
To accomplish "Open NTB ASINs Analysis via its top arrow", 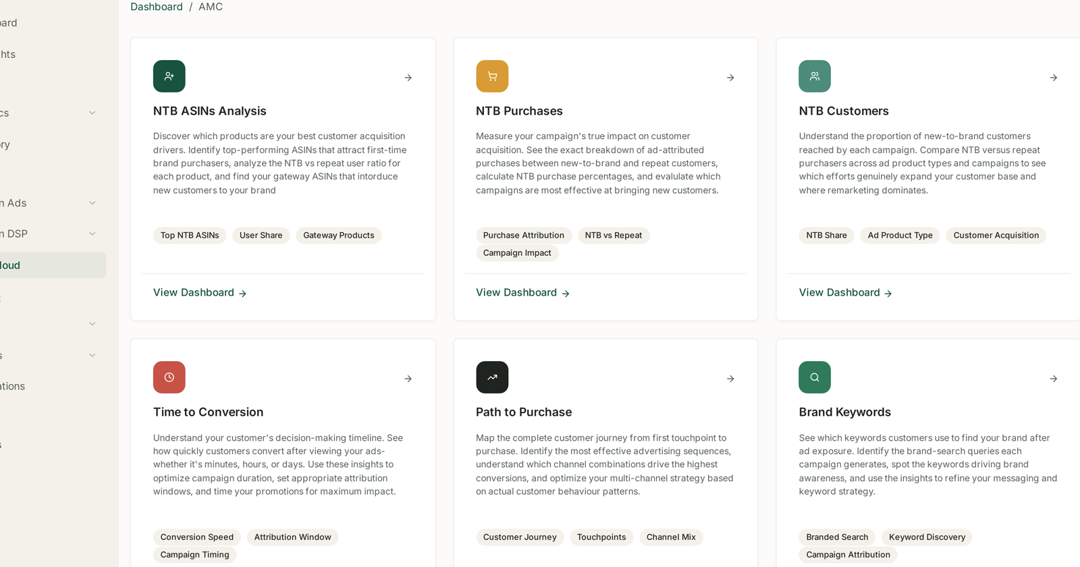I will click(408, 78).
